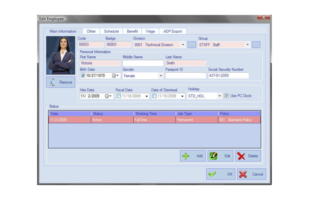This screenshot has width=309, height=200.
Task: Click the 001 Standard Policy cell
Action: coord(240,120)
